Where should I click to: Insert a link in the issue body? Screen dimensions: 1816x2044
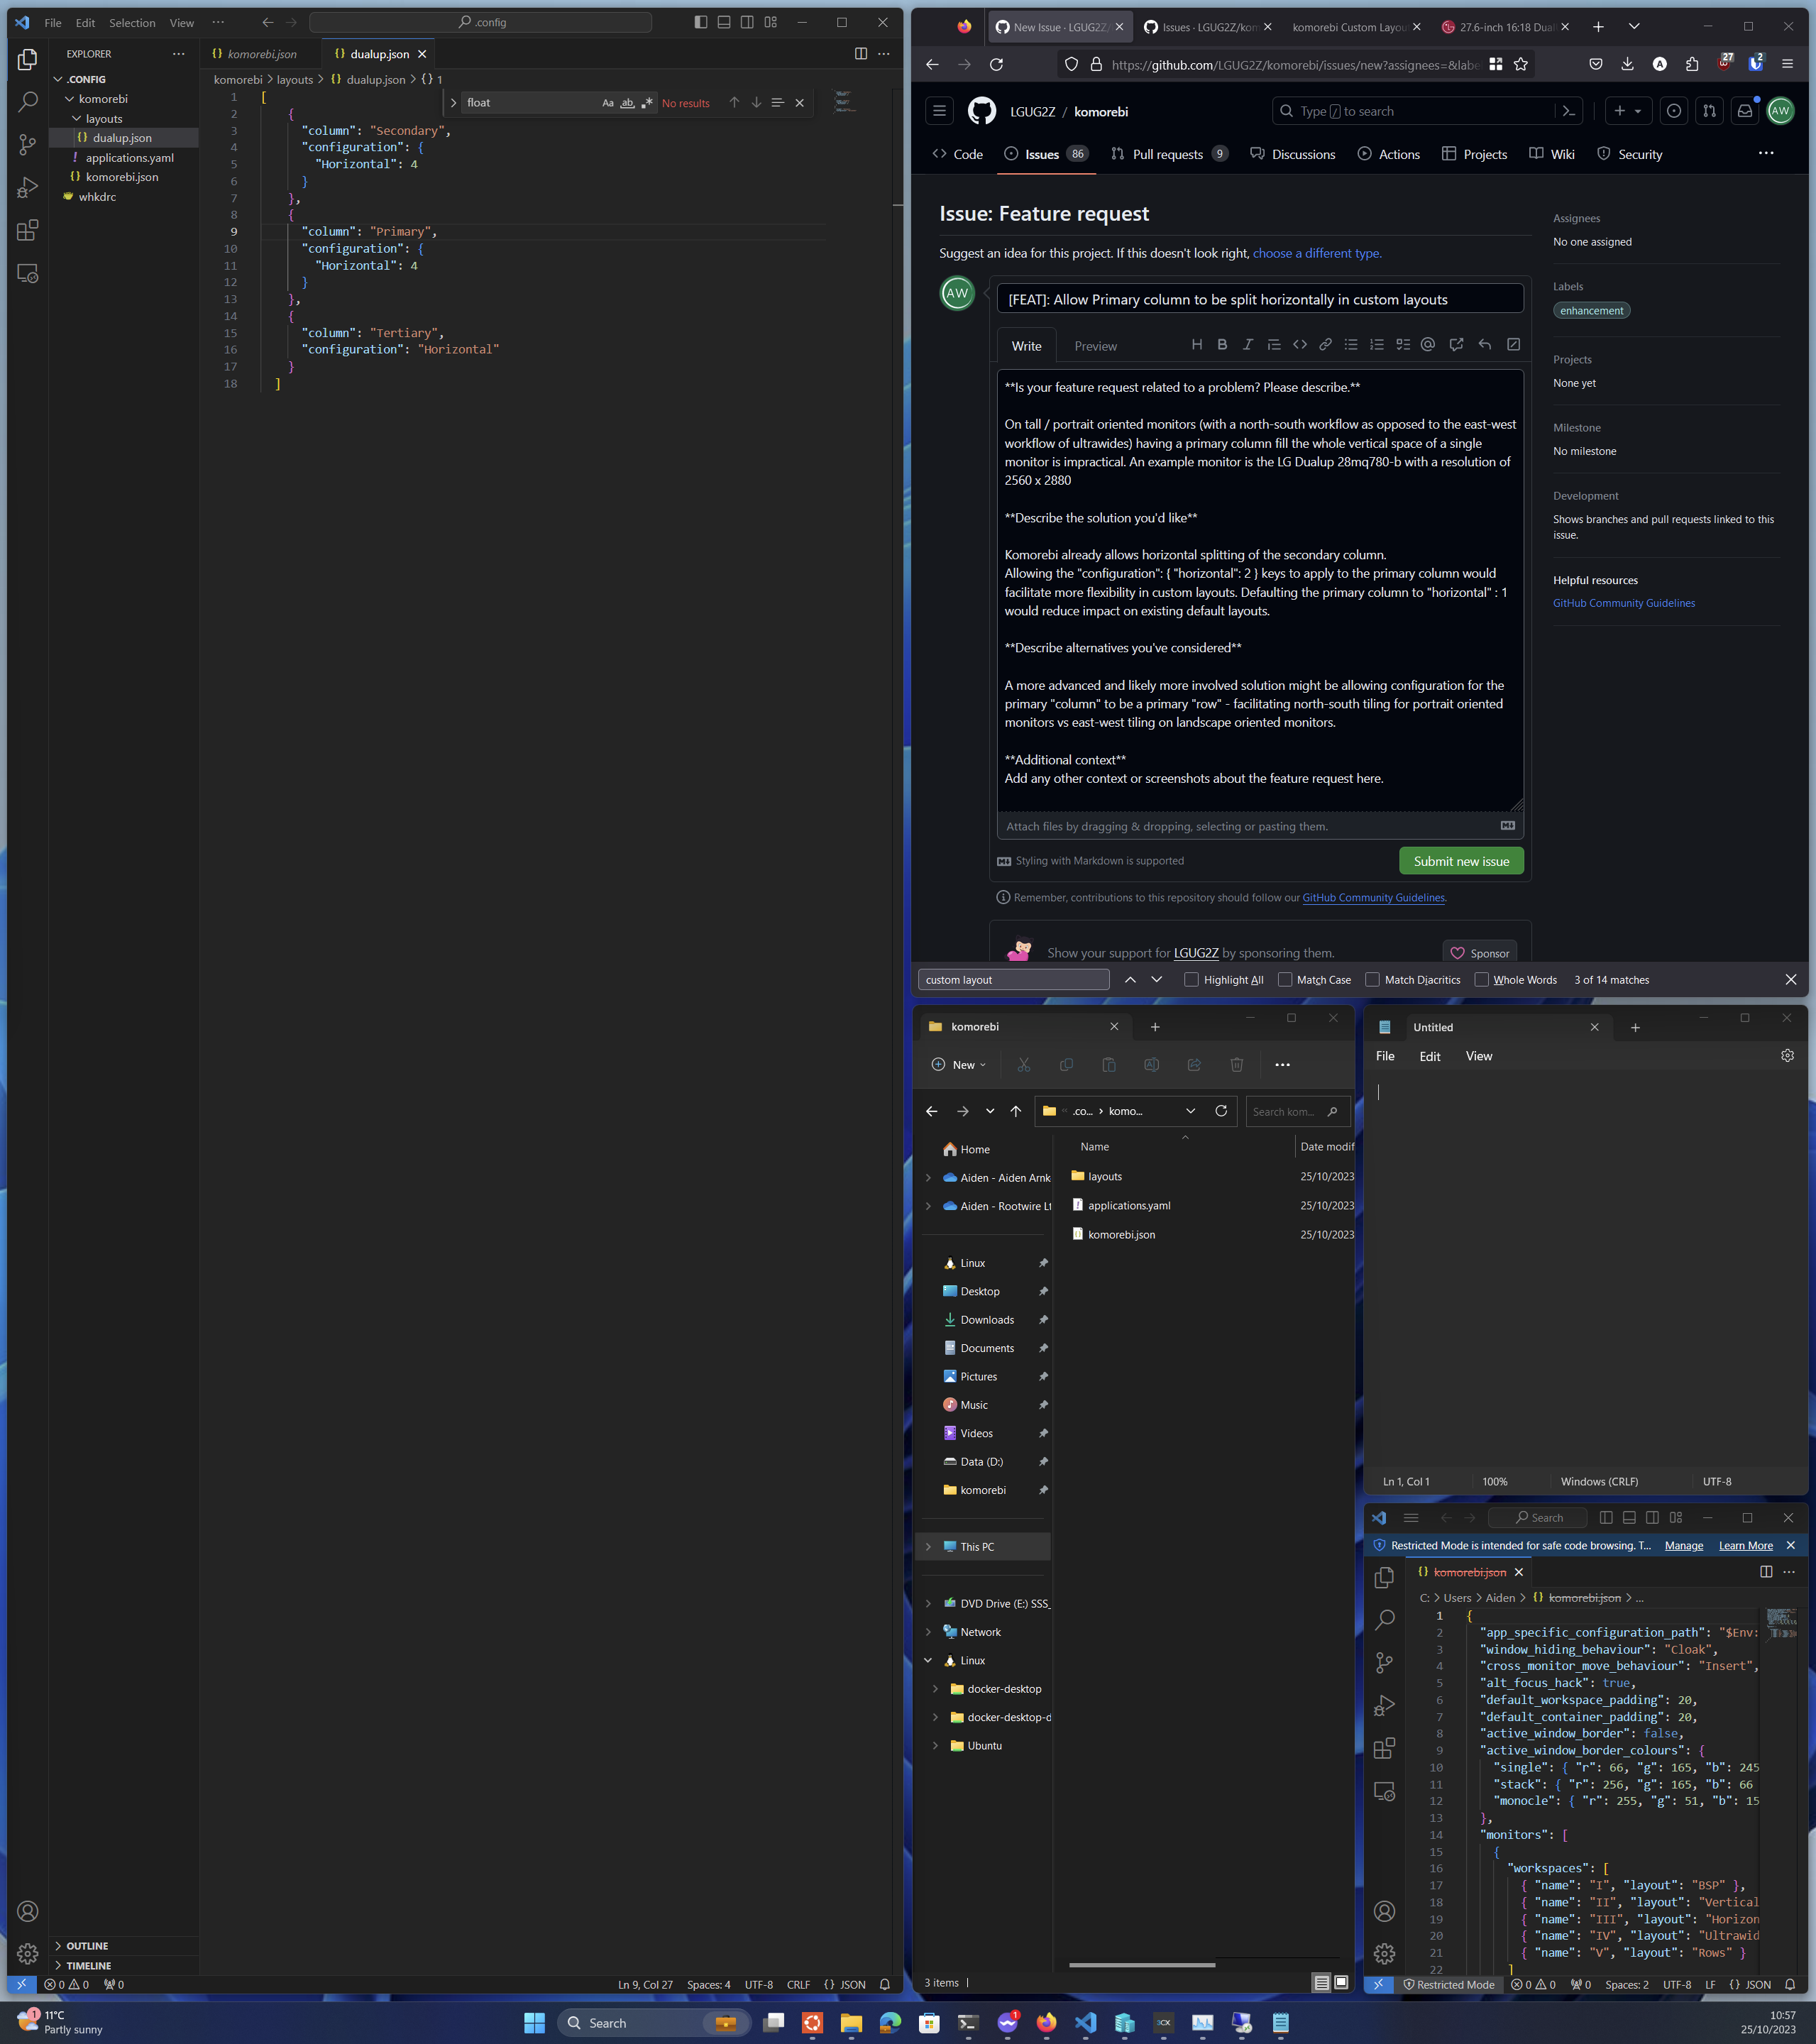tap(1326, 344)
